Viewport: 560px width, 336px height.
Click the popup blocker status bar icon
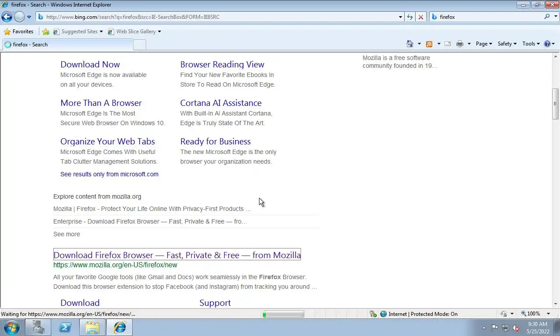373,314
